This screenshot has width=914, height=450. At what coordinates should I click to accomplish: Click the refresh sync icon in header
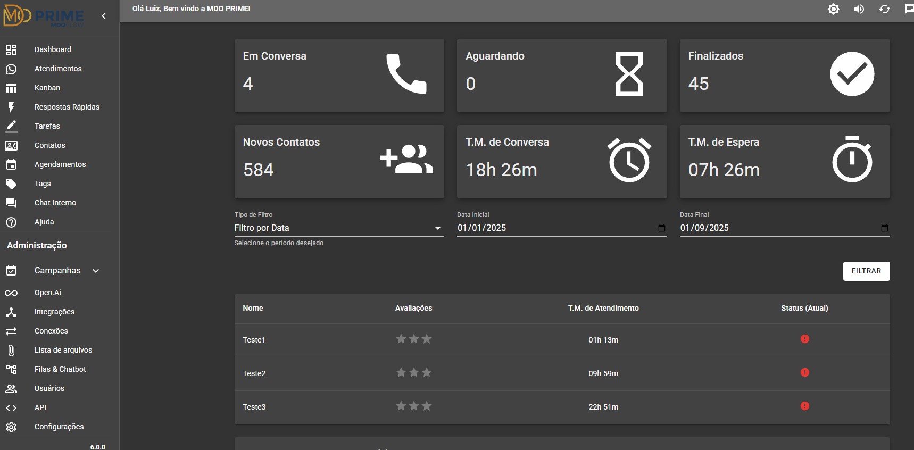pos(885,9)
